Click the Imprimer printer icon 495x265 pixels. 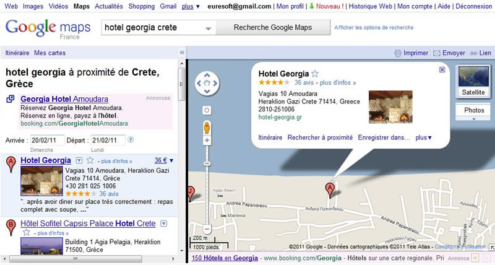(398, 53)
